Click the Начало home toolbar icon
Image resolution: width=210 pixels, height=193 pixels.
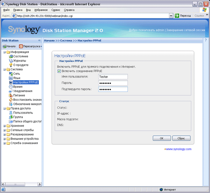[x=4, y=47]
